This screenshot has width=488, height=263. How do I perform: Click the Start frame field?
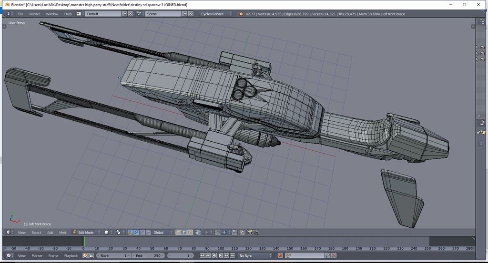coord(113,255)
